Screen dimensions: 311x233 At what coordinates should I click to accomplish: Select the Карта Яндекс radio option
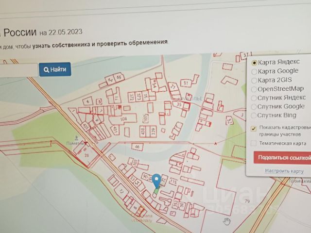coord(254,63)
